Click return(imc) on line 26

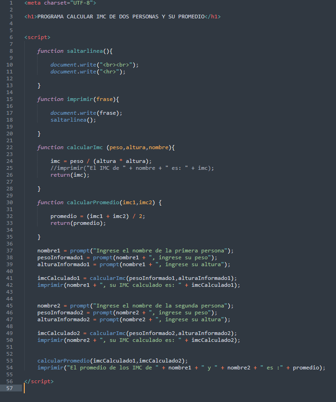(70, 175)
